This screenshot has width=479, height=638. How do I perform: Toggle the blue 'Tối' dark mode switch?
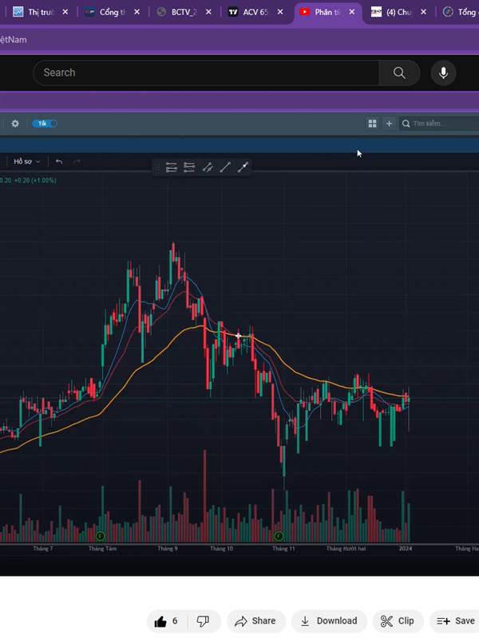(x=44, y=124)
